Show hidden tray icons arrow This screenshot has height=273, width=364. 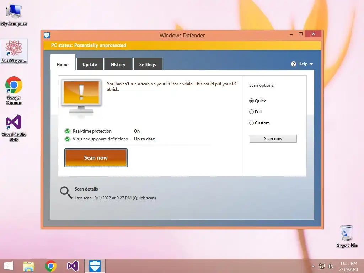click(x=313, y=267)
